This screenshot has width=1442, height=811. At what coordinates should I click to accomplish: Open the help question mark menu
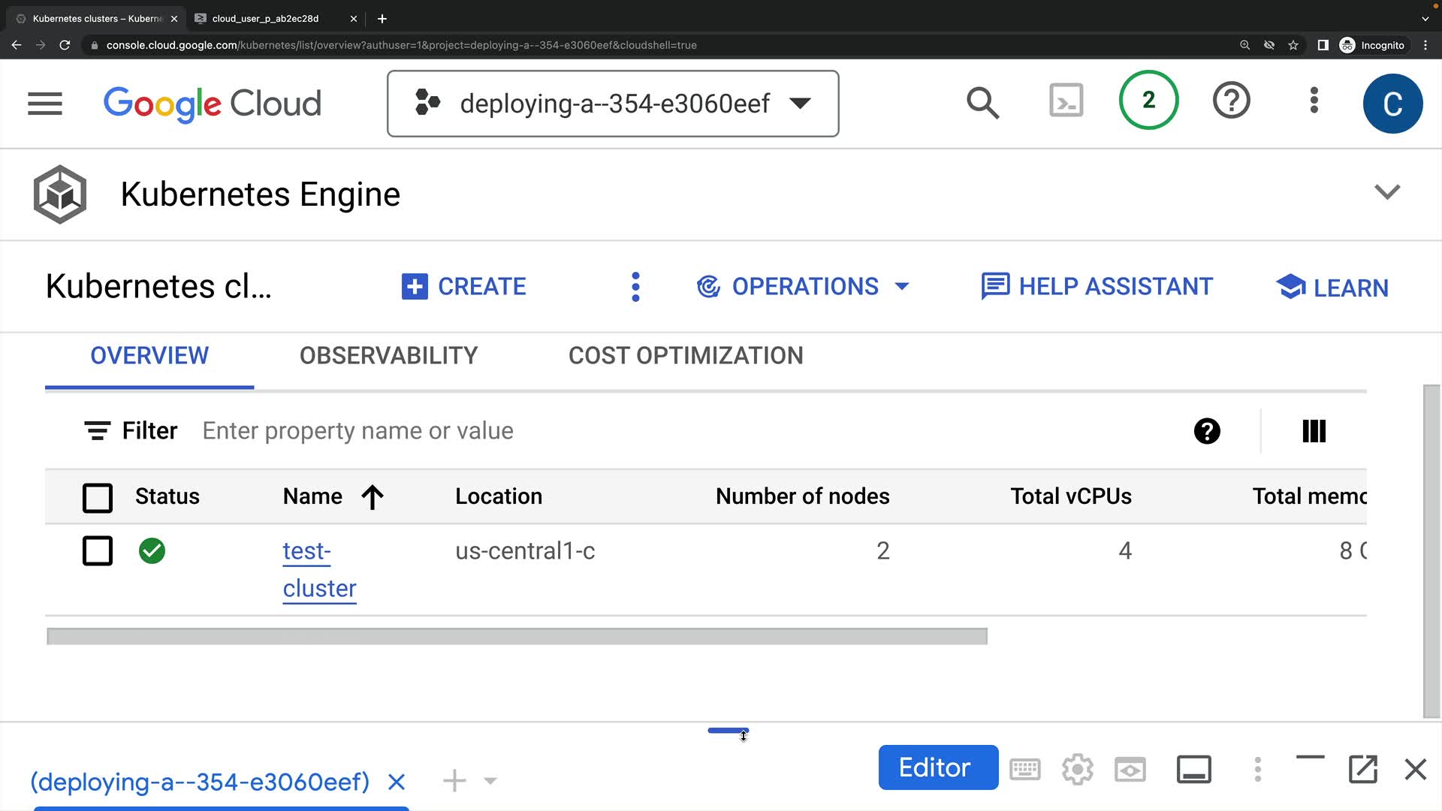1231,101
